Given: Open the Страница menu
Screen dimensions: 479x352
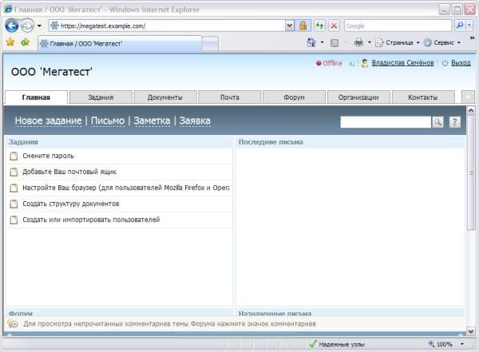Looking at the screenshot, I should pyautogui.click(x=397, y=42).
